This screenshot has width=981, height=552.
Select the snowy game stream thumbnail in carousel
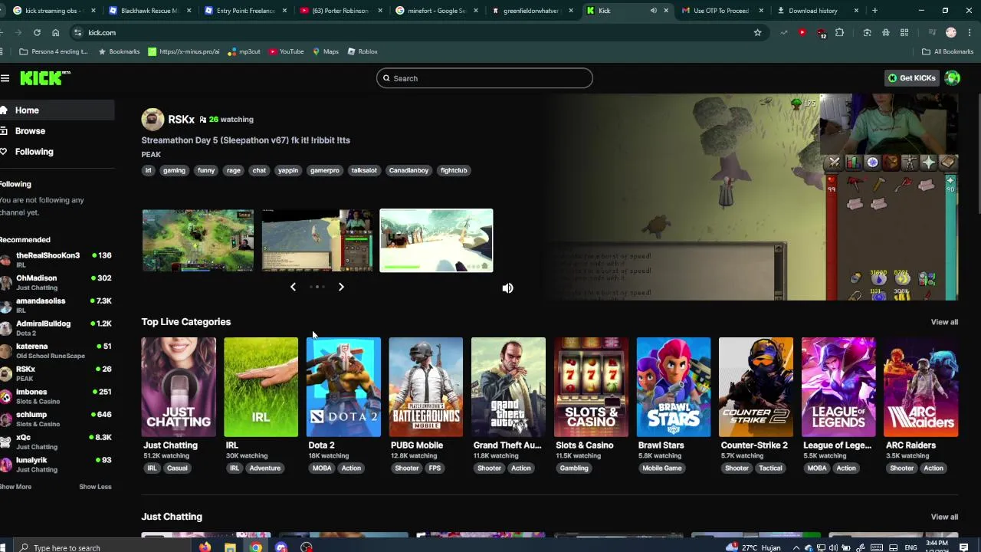pyautogui.click(x=436, y=241)
